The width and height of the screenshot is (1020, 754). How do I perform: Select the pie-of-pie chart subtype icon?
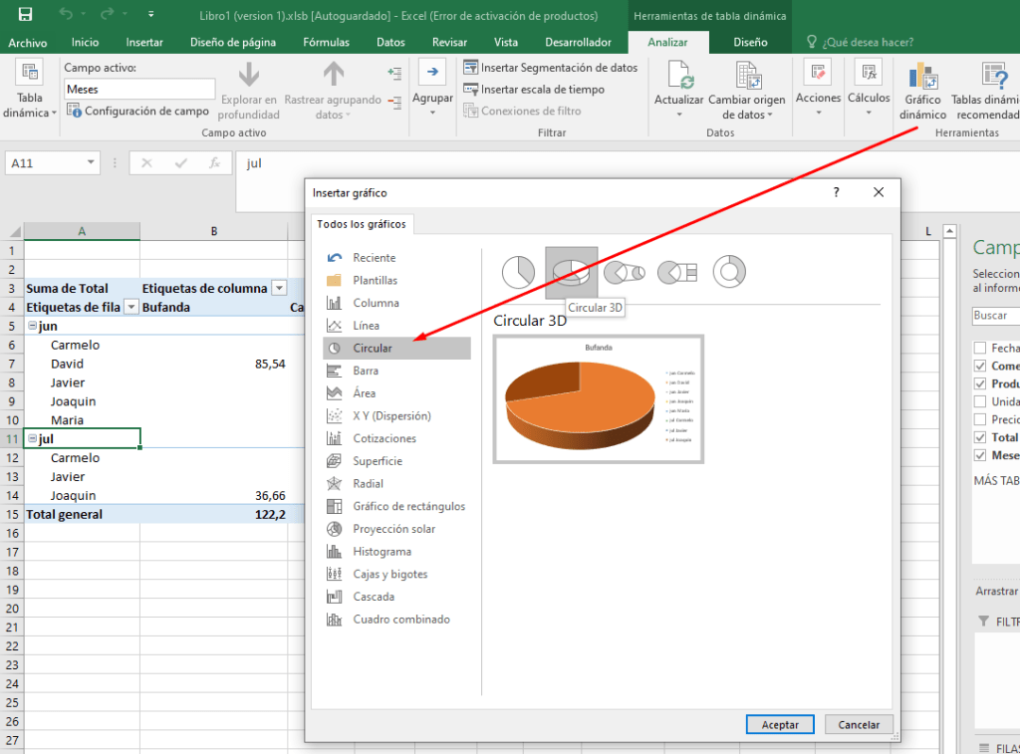(625, 272)
